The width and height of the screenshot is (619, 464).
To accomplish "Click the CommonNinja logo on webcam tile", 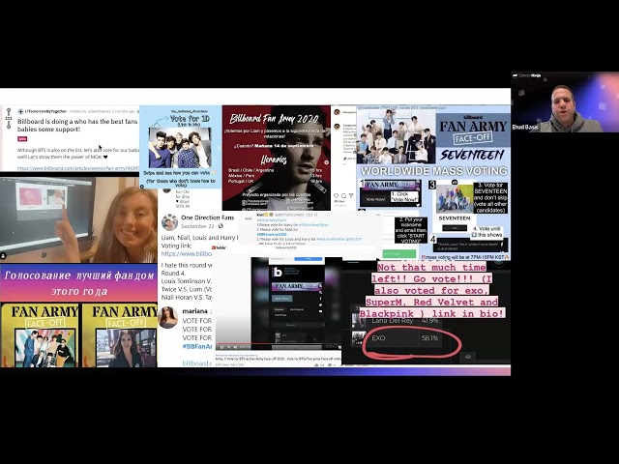I will 527,75.
